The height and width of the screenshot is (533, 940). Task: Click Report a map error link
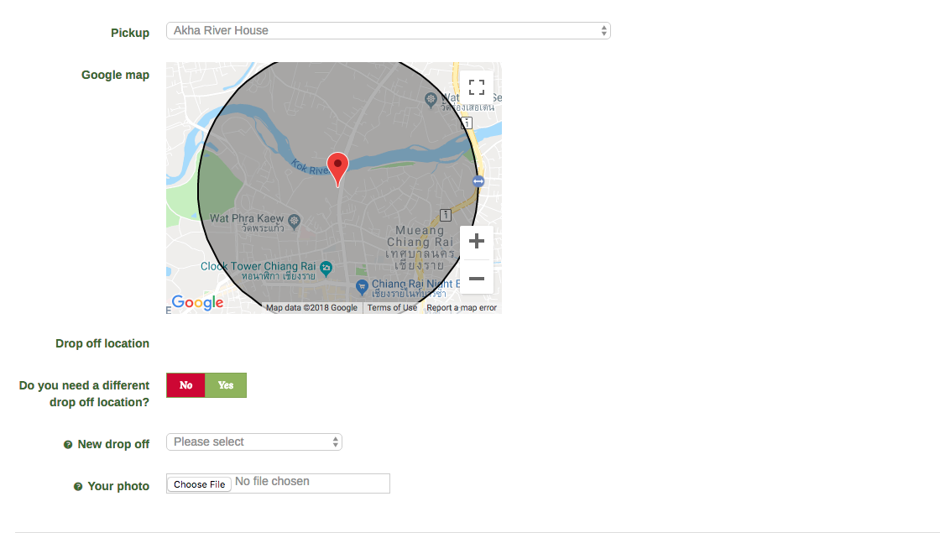pos(462,308)
